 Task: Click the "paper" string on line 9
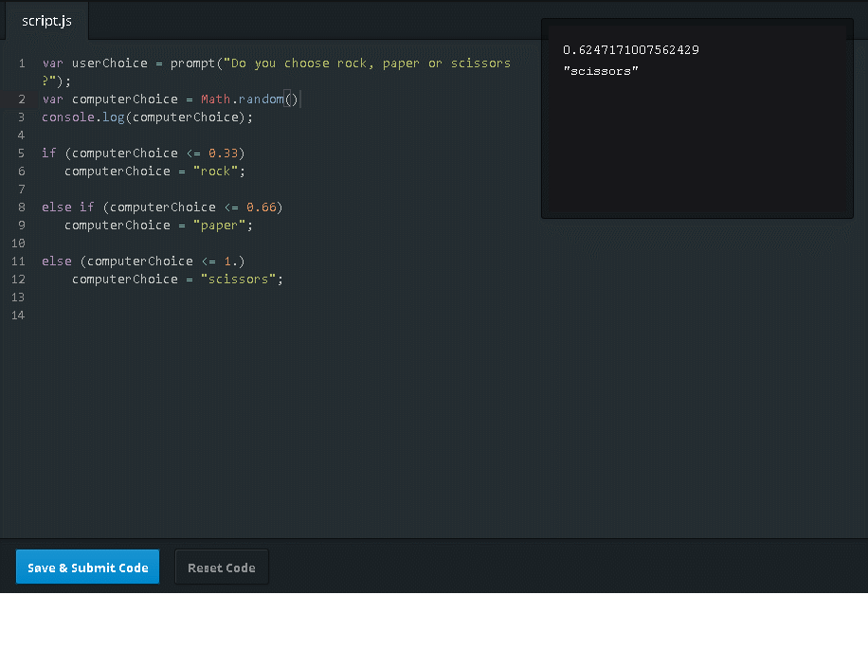coord(219,225)
